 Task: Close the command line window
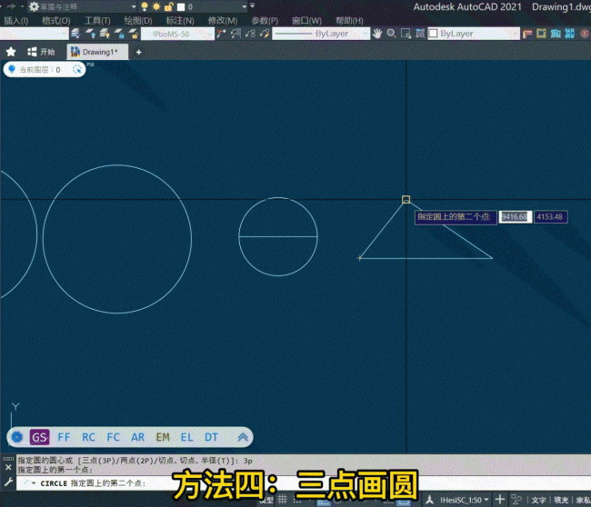click(8, 467)
